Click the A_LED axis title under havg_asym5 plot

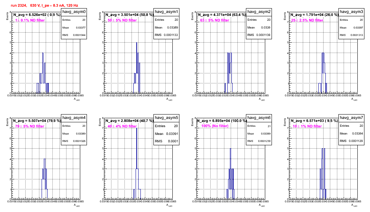pyautogui.click(x=169, y=205)
